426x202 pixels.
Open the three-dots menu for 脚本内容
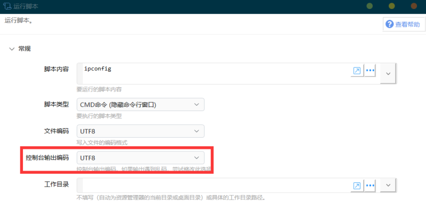click(370, 71)
